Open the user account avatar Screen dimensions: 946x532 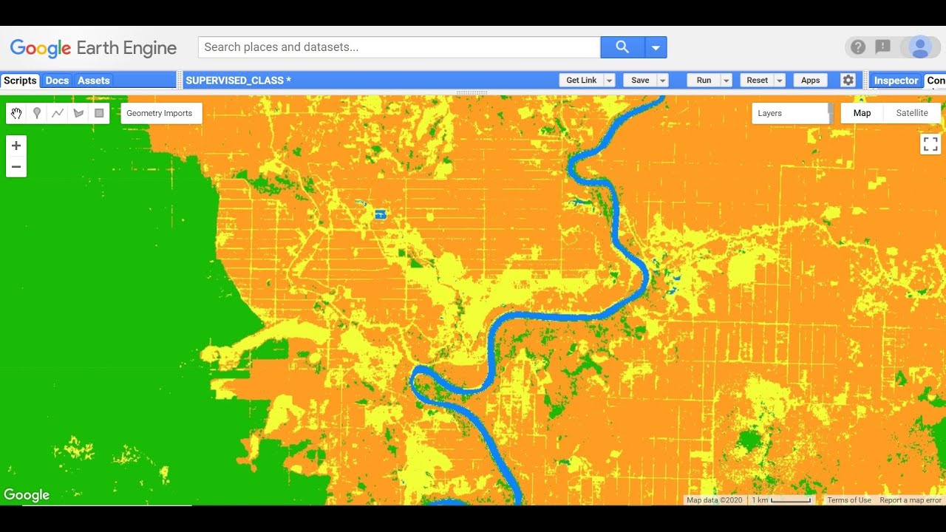(920, 47)
